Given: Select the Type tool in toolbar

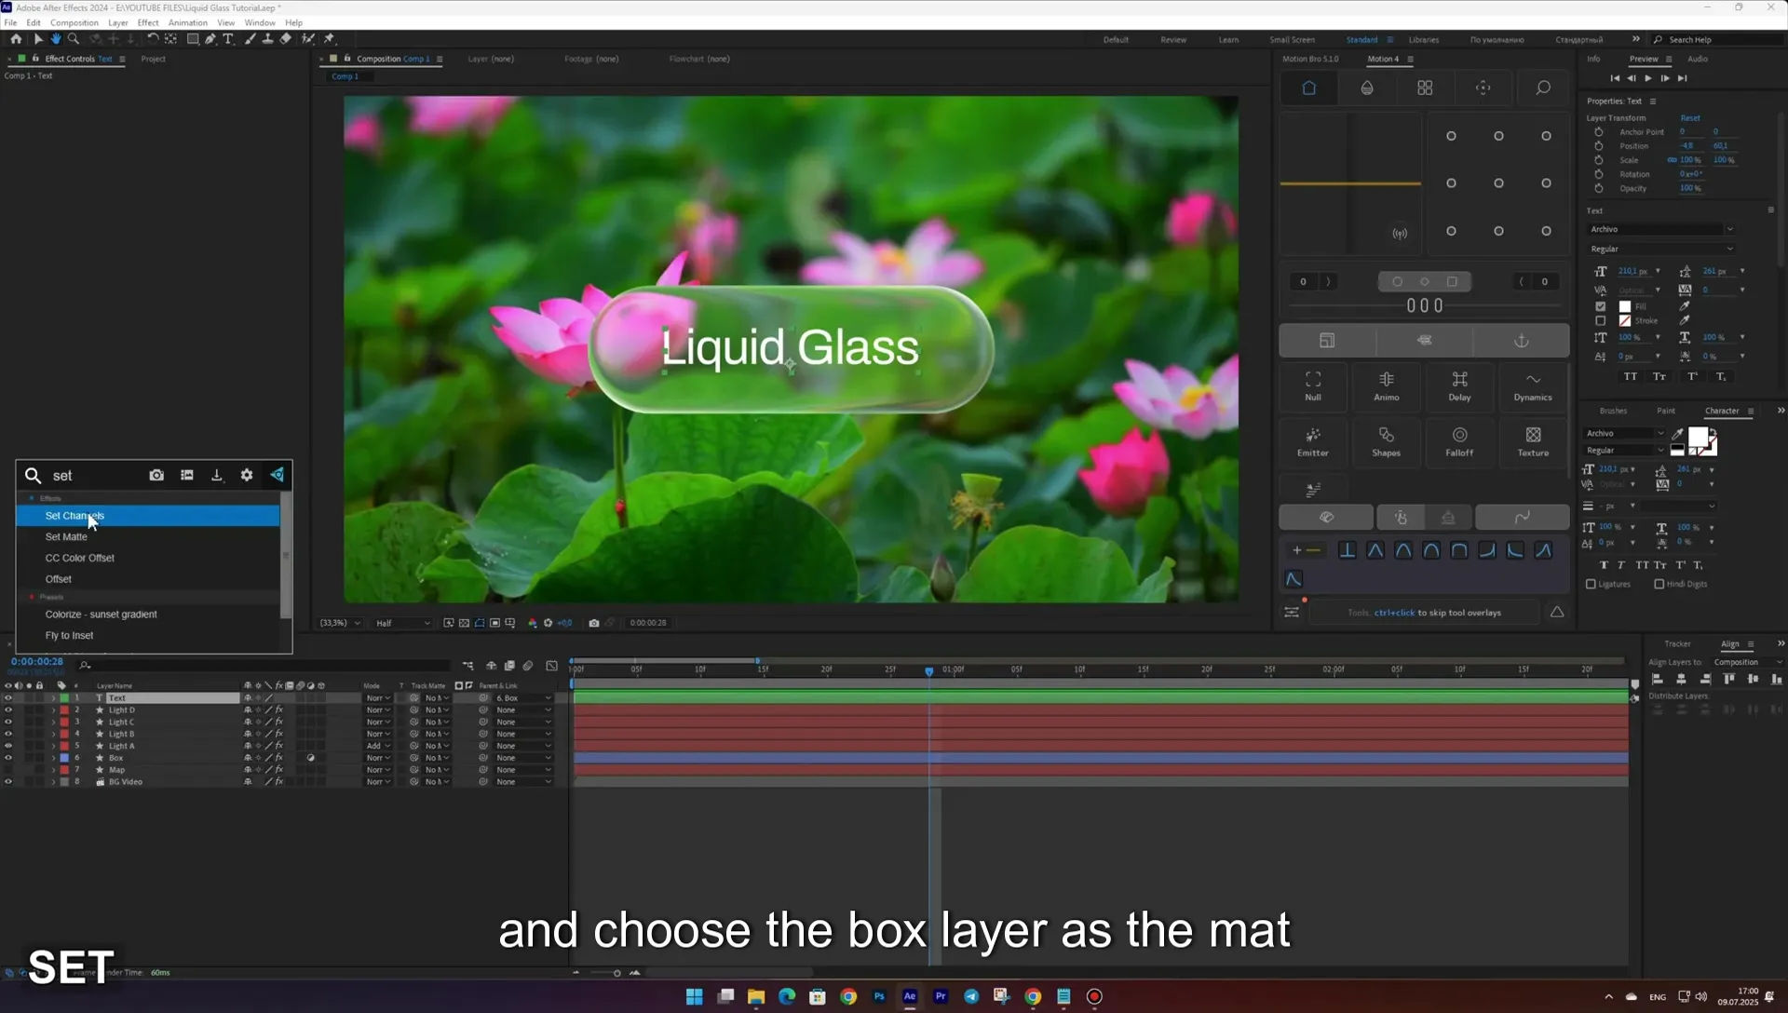Looking at the screenshot, I should 228,39.
